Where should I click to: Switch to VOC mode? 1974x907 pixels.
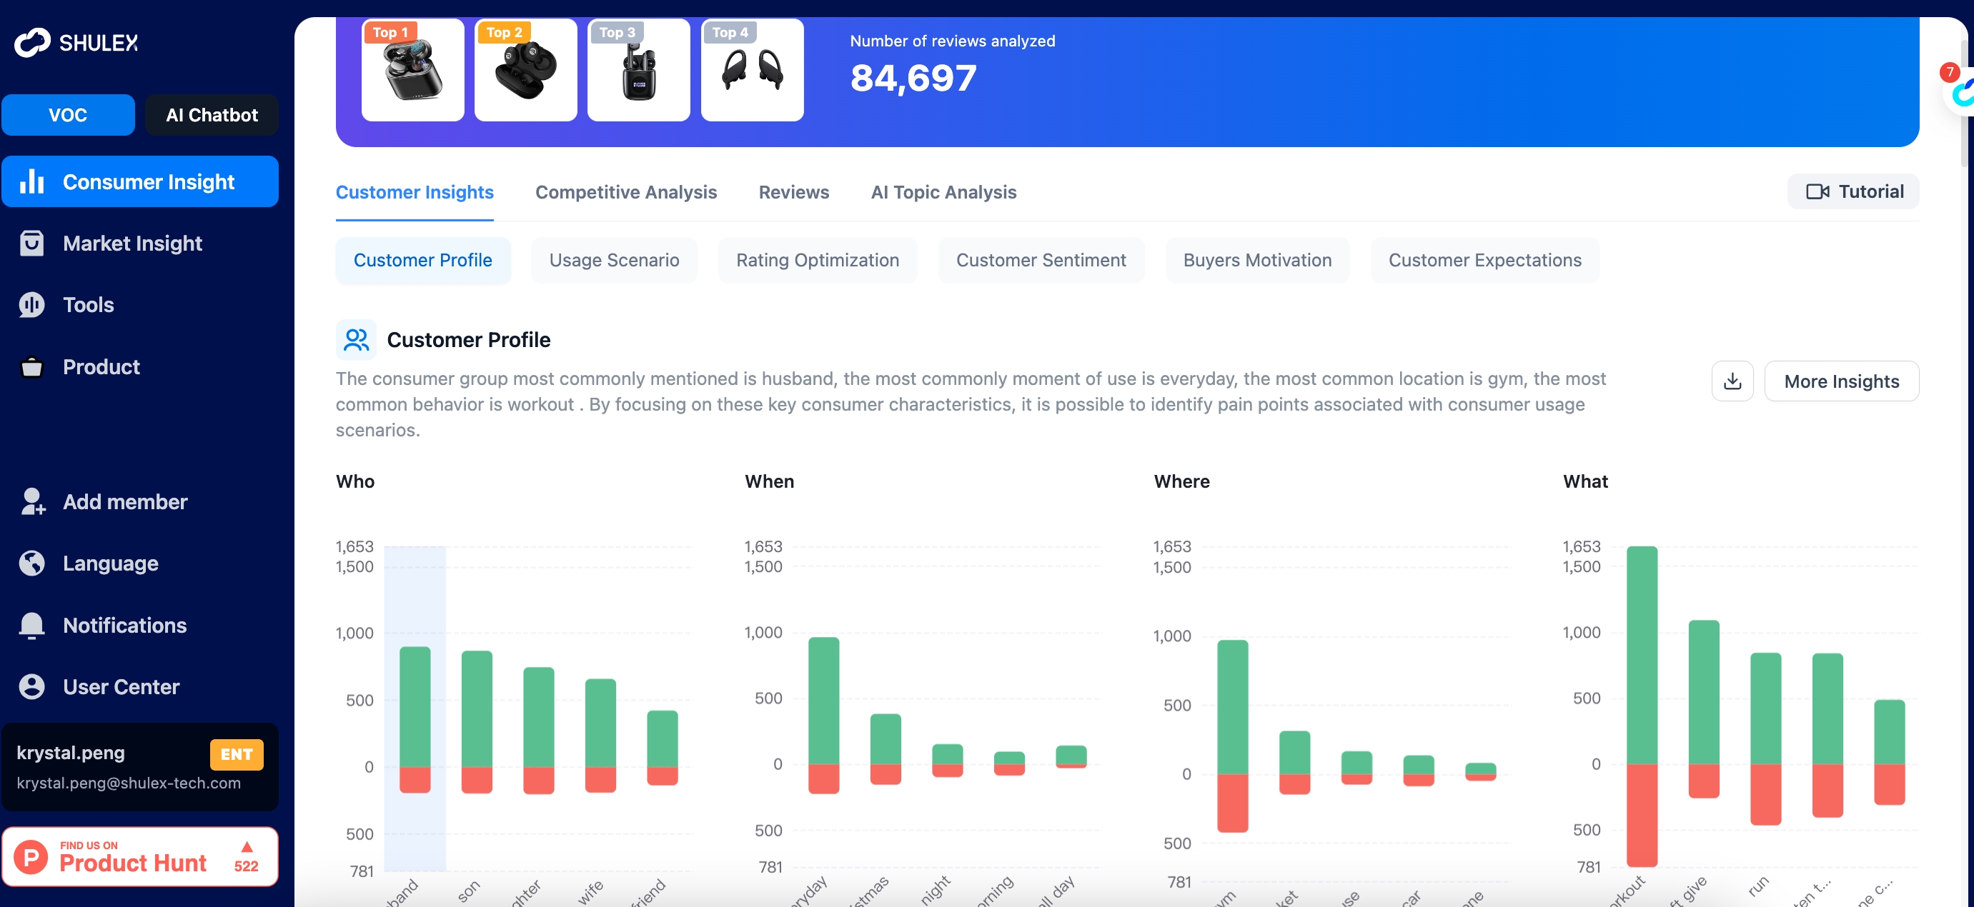(x=67, y=115)
